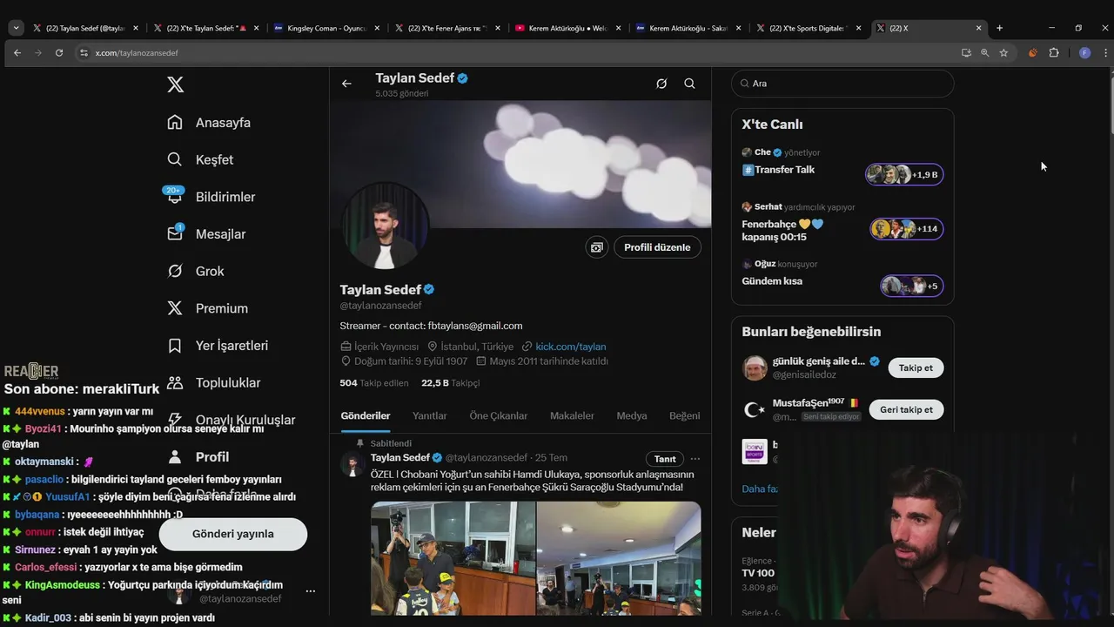Click chat username Byozi41
Screen dimensions: 1114x627
44,428
